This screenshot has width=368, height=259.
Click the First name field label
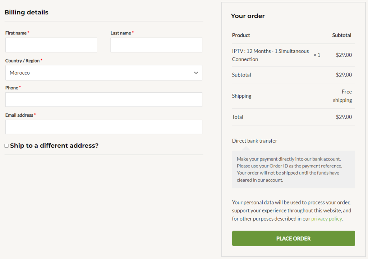tap(16, 33)
